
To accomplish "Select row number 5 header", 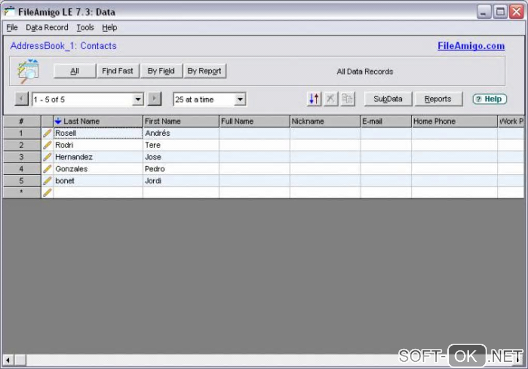I will pyautogui.click(x=22, y=181).
